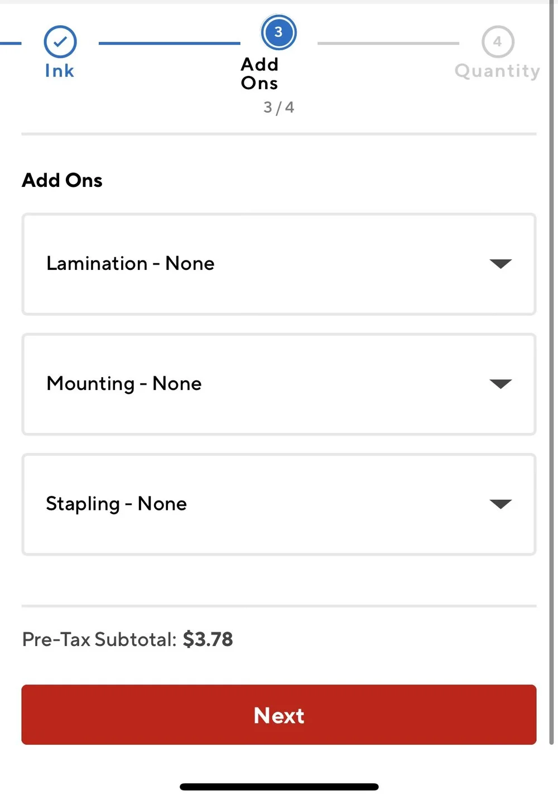Image resolution: width=558 pixels, height=801 pixels.
Task: Click the Mounting dropdown arrow icon
Action: point(501,384)
